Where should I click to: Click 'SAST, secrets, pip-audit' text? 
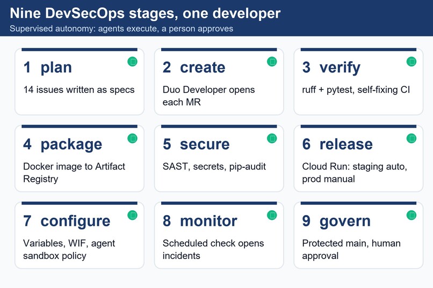(214, 166)
